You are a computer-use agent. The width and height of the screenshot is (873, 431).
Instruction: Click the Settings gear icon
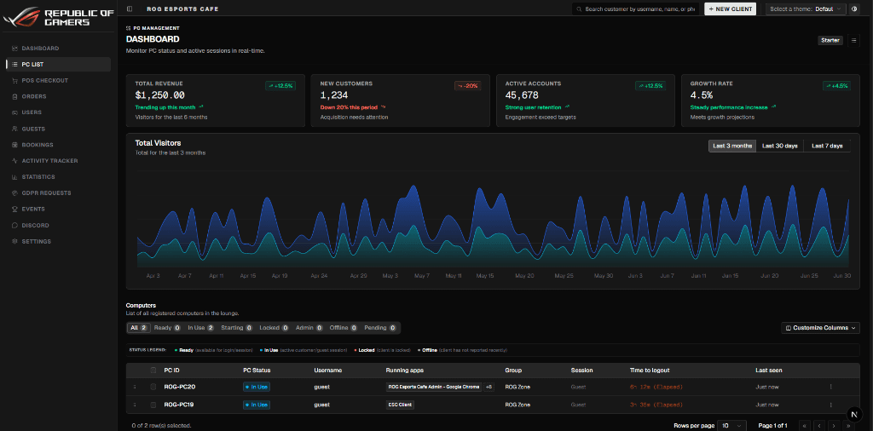[15, 241]
